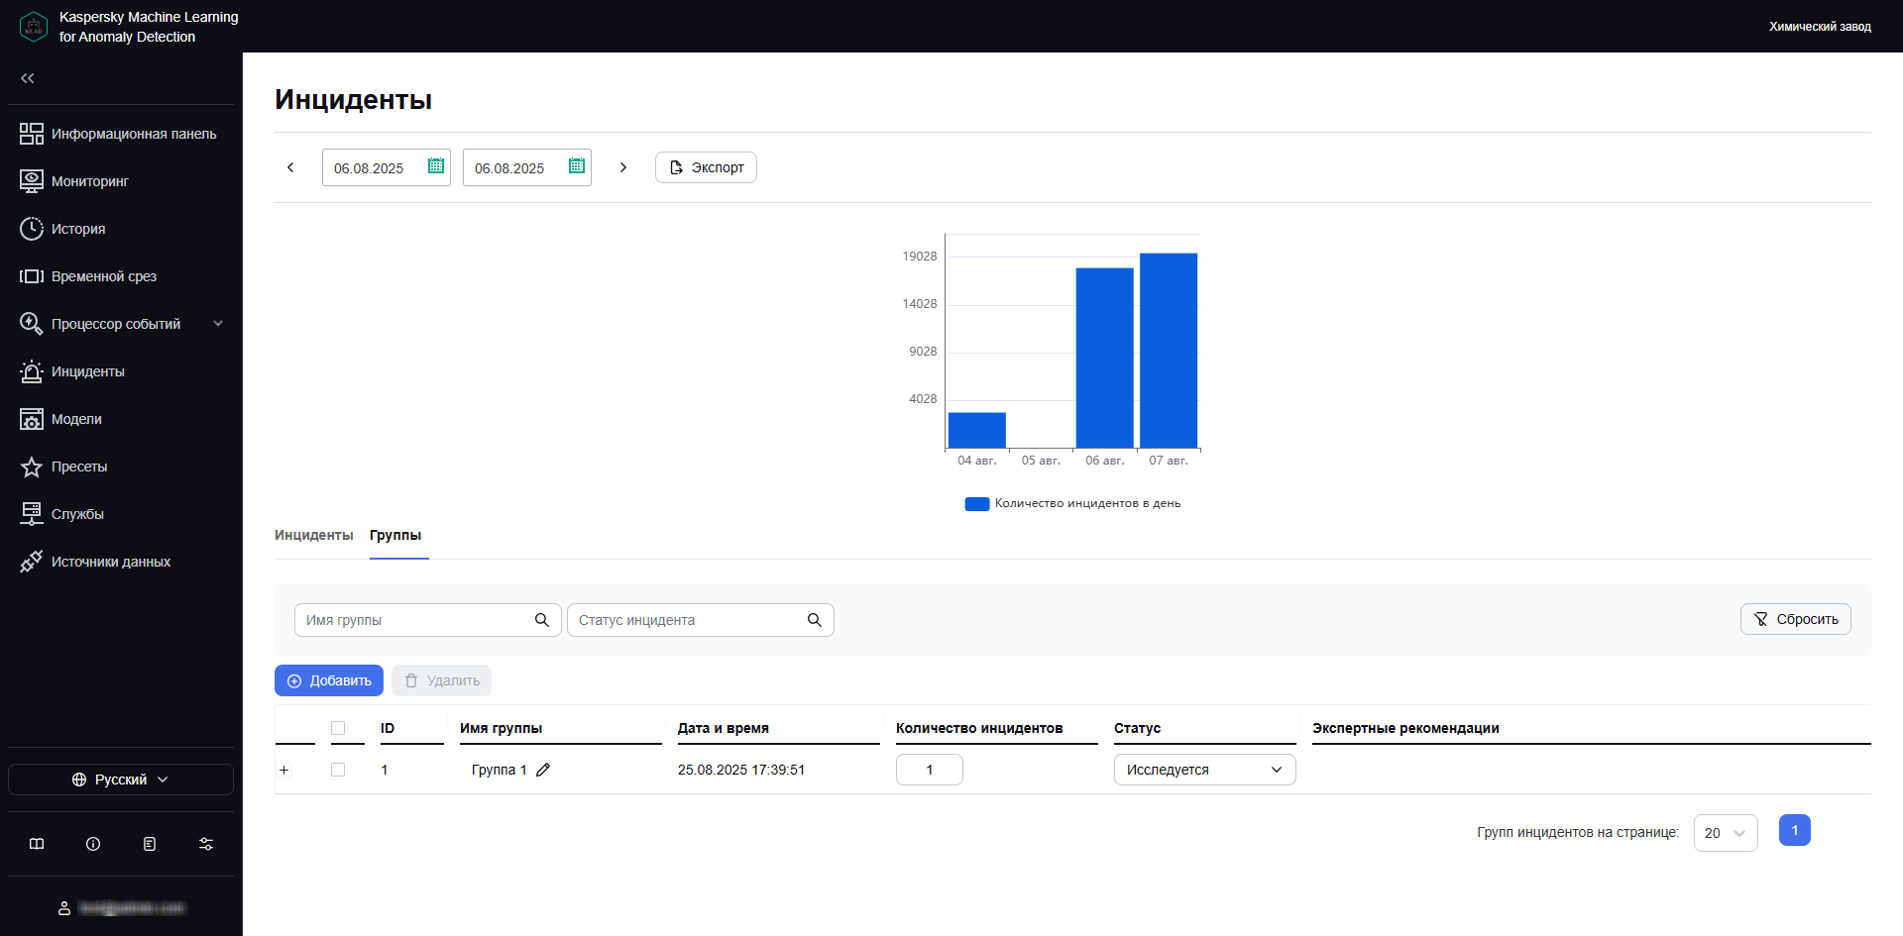Click the search icon in Статус инцидента filter
The width and height of the screenshot is (1903, 936).
tap(815, 620)
